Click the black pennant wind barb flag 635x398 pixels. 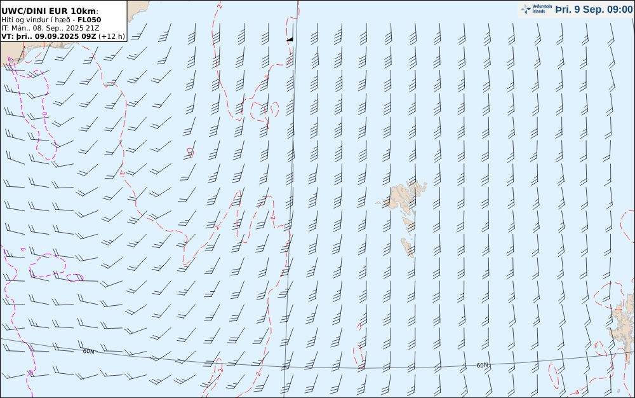290,39
